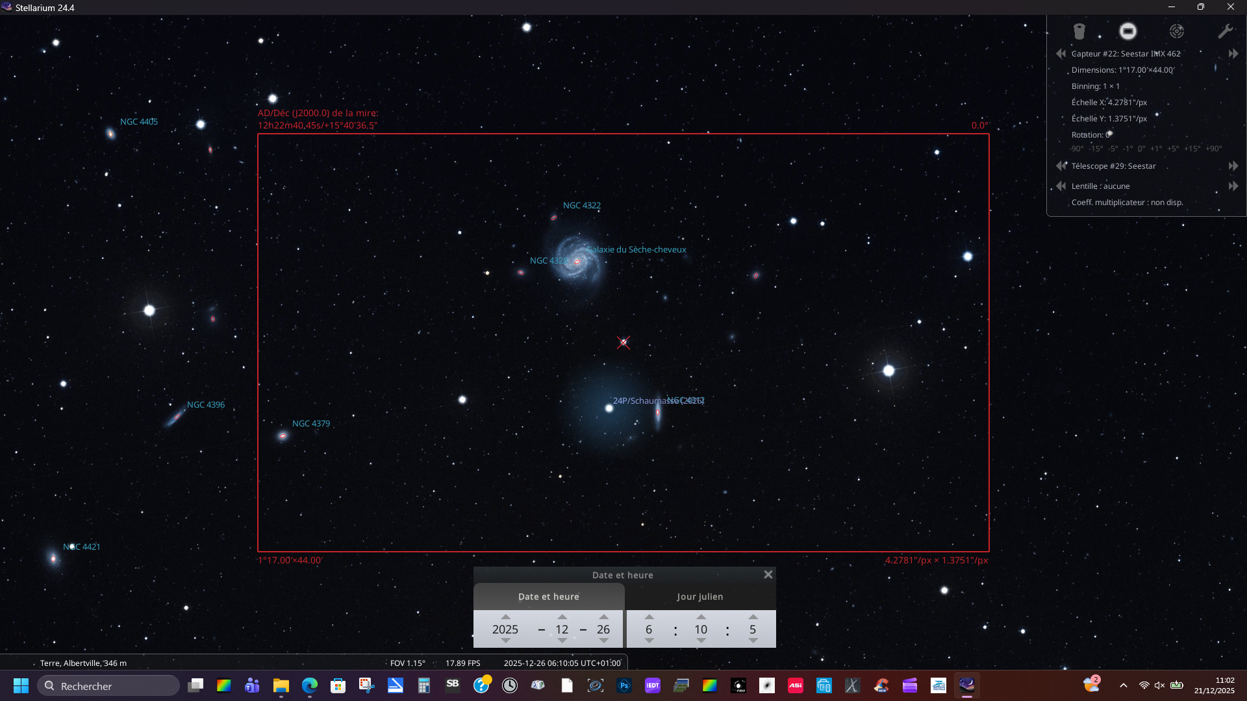Screen dimensions: 1247x701
Task: Rotate sensor frame by -5°
Action: pyautogui.click(x=1113, y=149)
